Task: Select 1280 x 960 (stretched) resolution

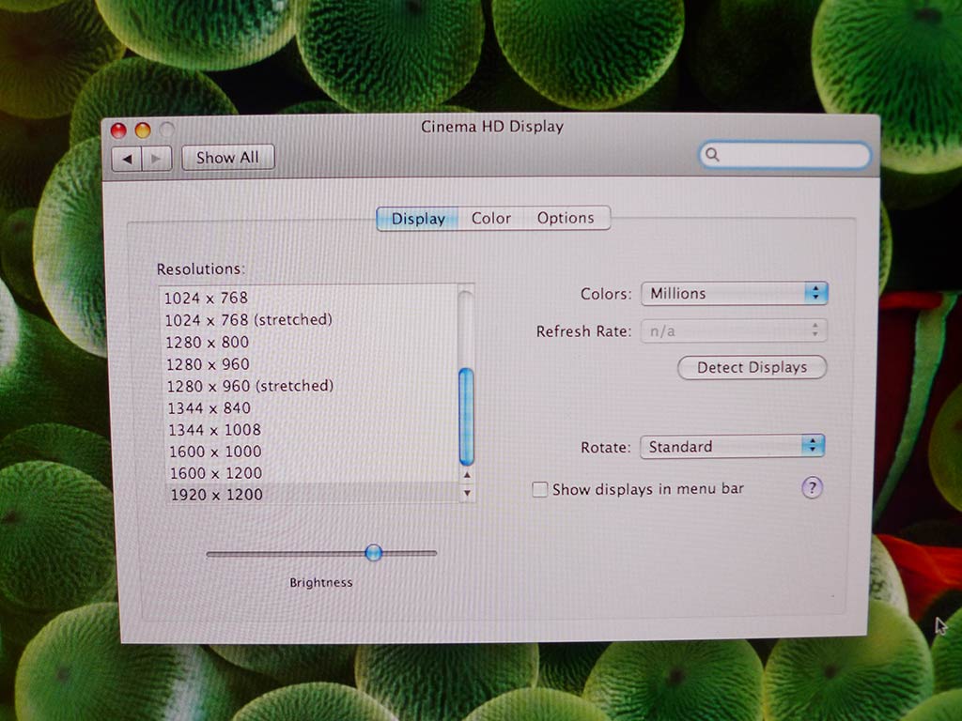Action: point(250,386)
